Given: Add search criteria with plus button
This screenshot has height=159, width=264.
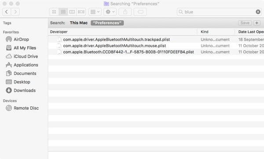Looking at the screenshot, I should click(x=257, y=23).
